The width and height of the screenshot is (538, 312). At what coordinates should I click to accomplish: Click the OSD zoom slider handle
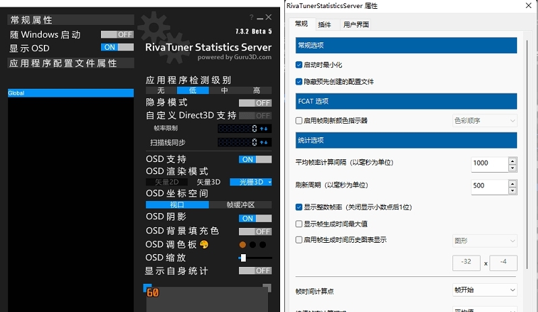click(243, 258)
